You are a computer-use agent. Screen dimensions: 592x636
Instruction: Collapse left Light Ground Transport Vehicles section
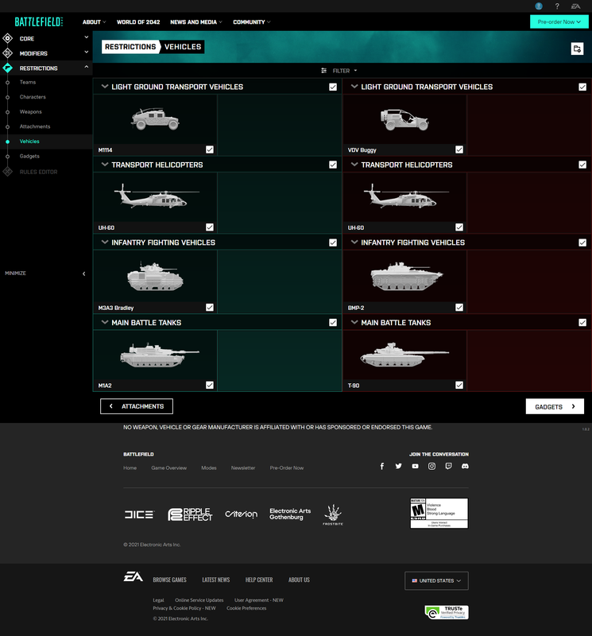coord(105,87)
